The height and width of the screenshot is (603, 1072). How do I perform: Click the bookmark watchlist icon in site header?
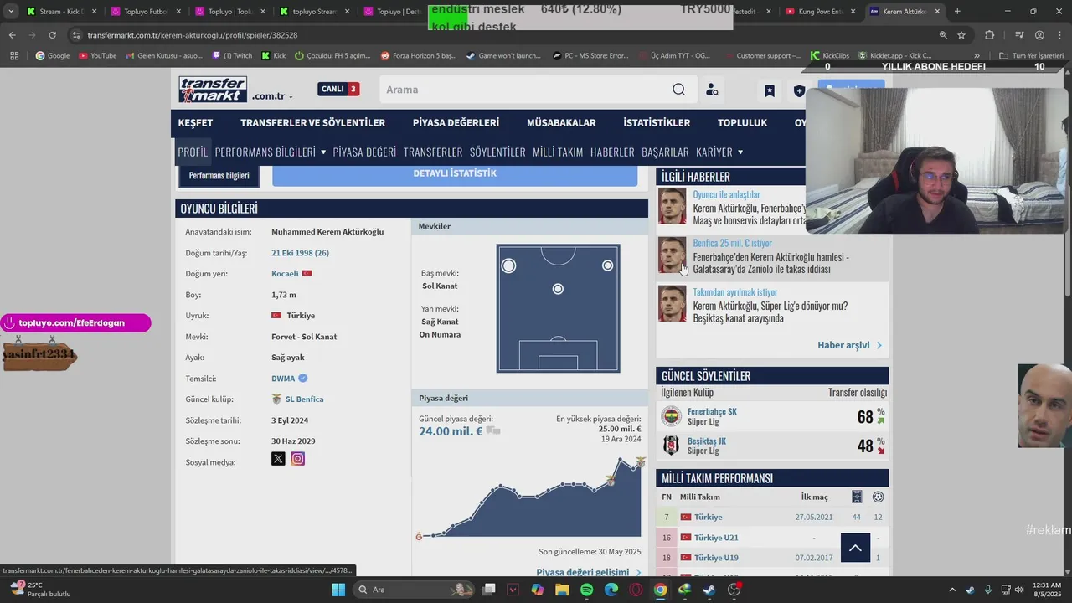[x=769, y=90]
